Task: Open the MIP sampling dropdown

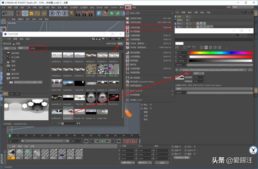Action: pos(199,73)
